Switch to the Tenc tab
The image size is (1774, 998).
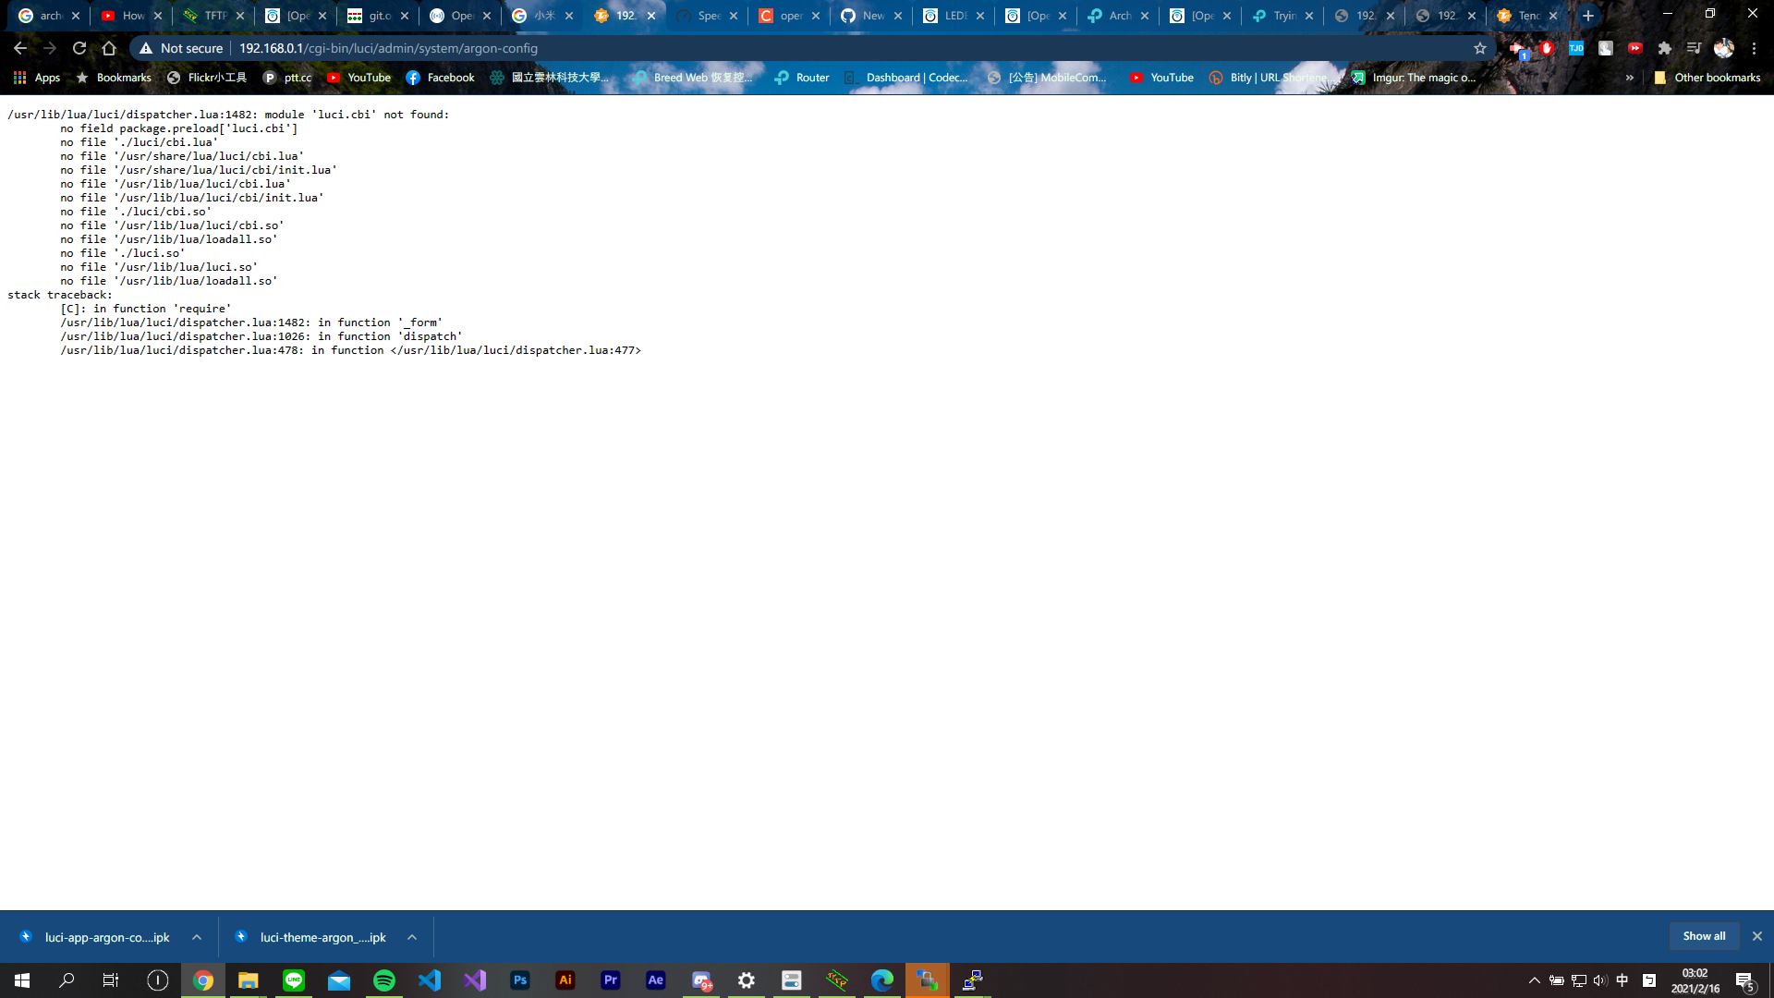point(1526,16)
